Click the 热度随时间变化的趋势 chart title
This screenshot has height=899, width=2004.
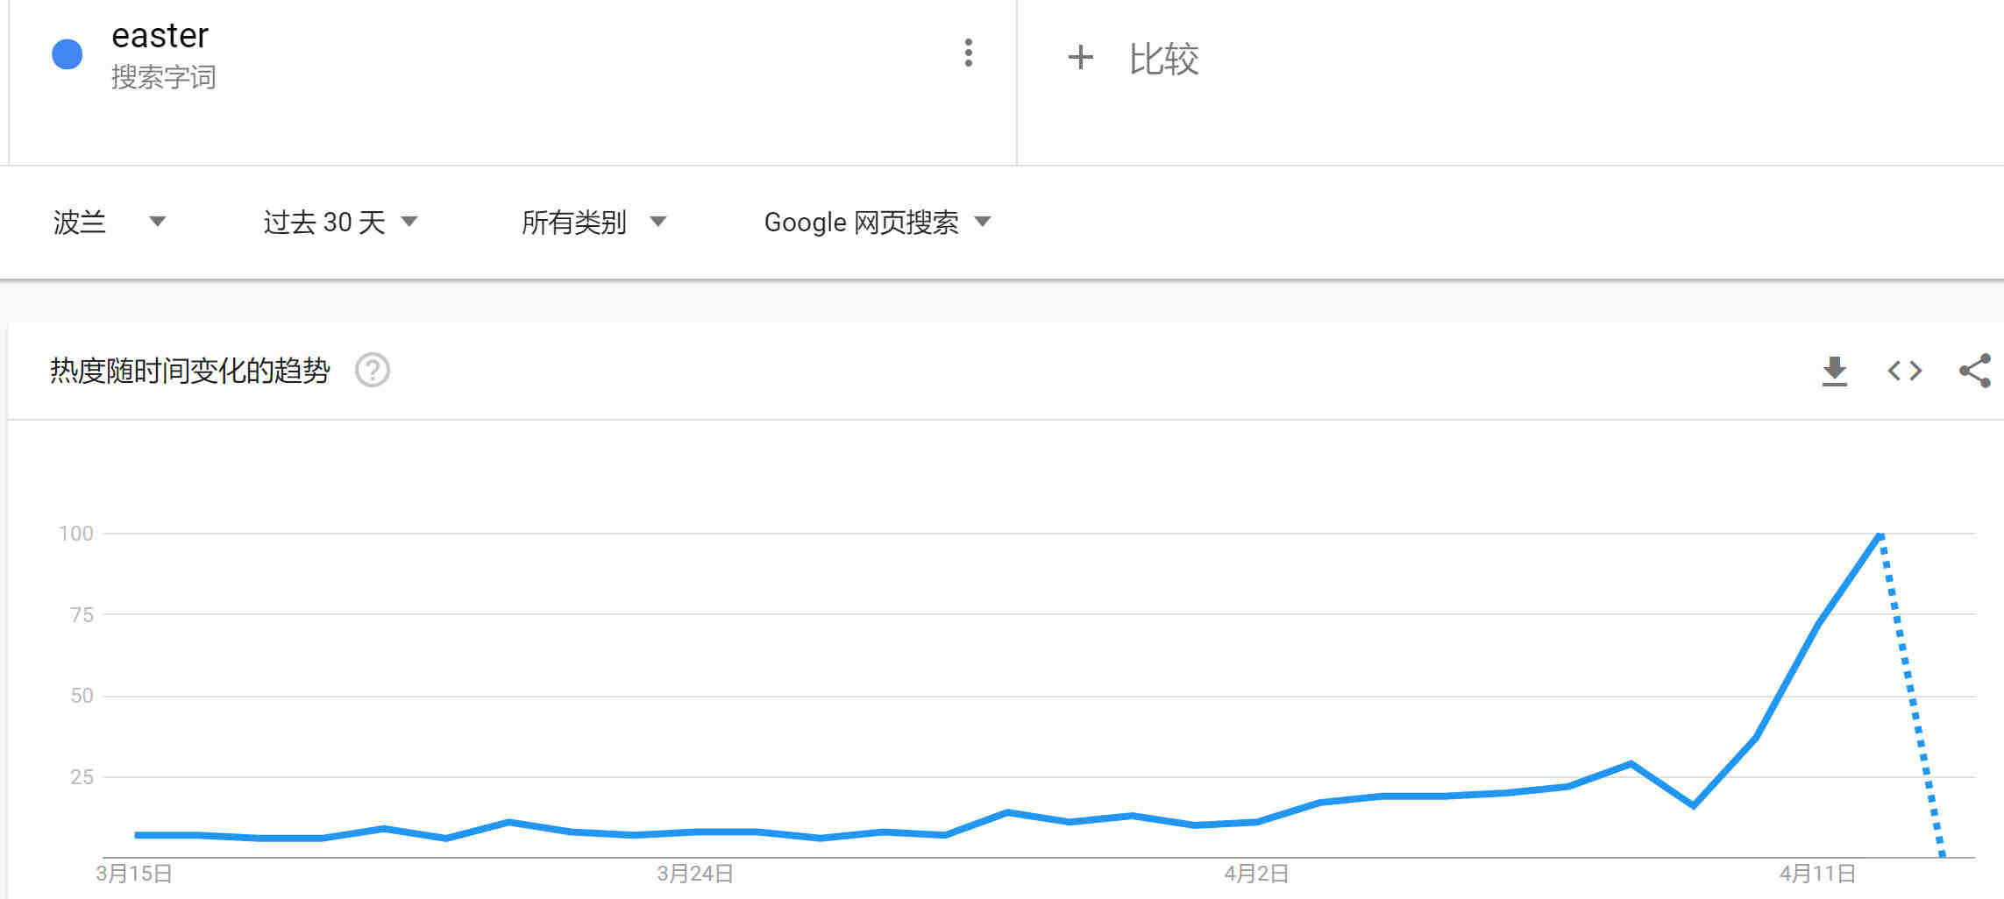click(x=189, y=371)
